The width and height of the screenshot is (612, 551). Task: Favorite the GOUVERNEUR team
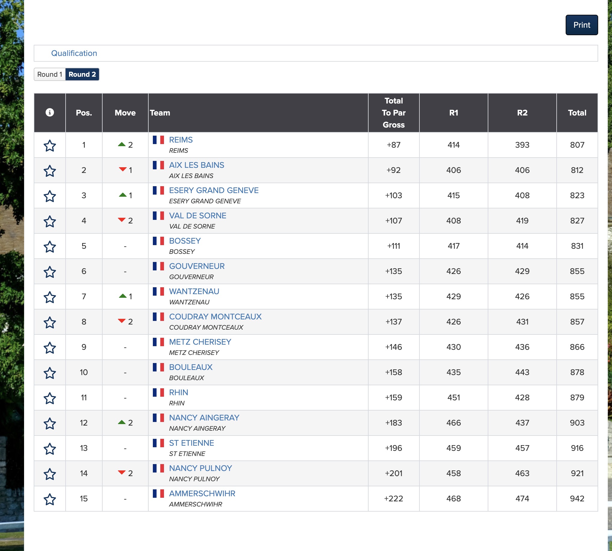click(x=50, y=272)
